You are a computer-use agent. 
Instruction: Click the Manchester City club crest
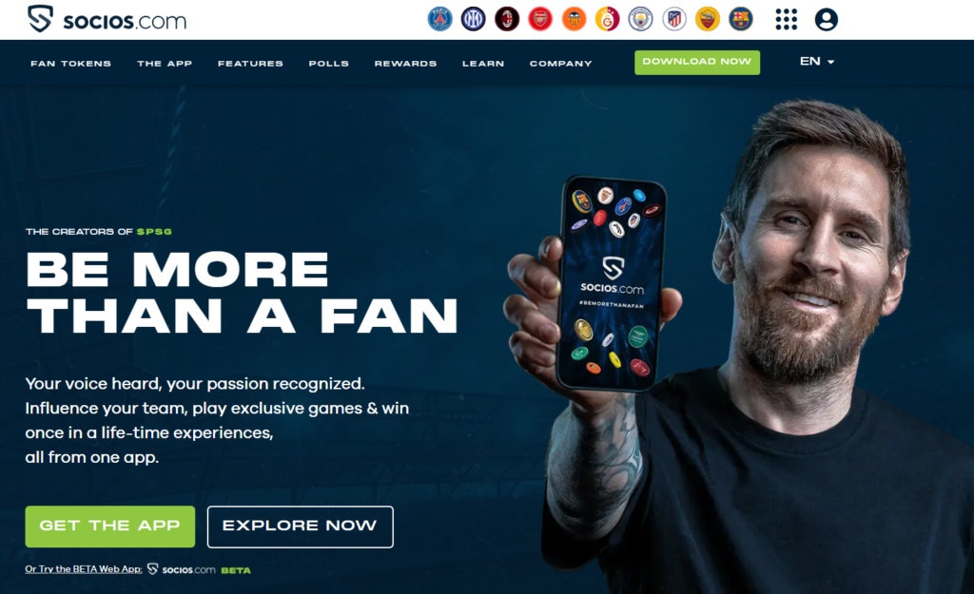pos(640,19)
